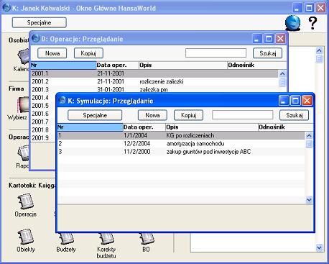This screenshot has width=329, height=264.
Task: Click Kopiuj in the Operacje window
Action: [x=88, y=53]
